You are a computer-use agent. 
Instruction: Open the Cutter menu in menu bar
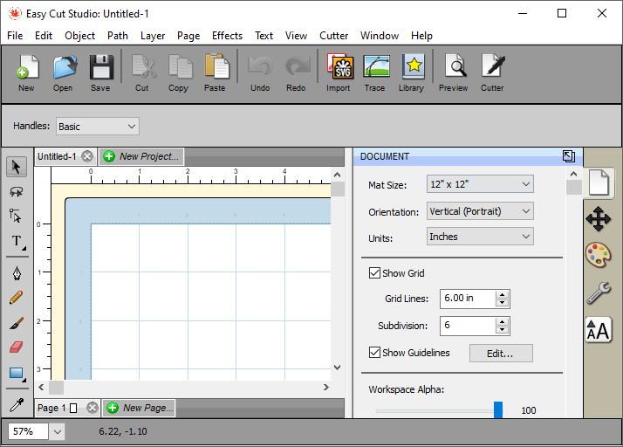coord(333,36)
